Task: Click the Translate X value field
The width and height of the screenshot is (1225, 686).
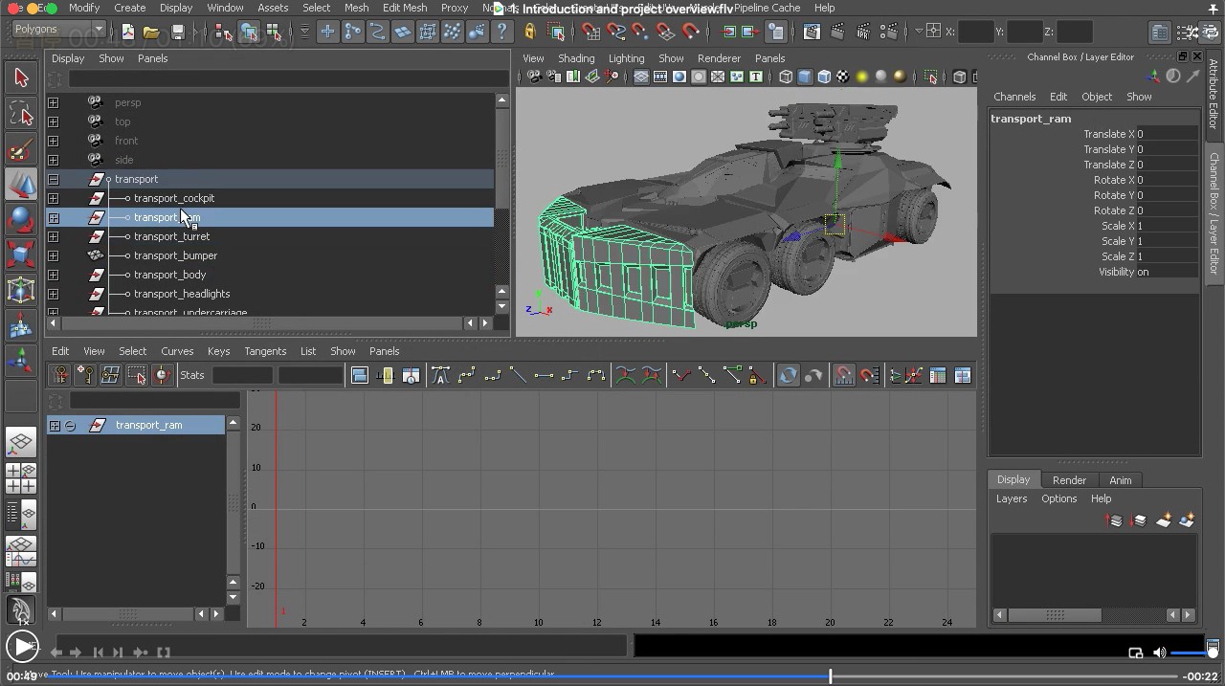Action: pyautogui.click(x=1166, y=134)
